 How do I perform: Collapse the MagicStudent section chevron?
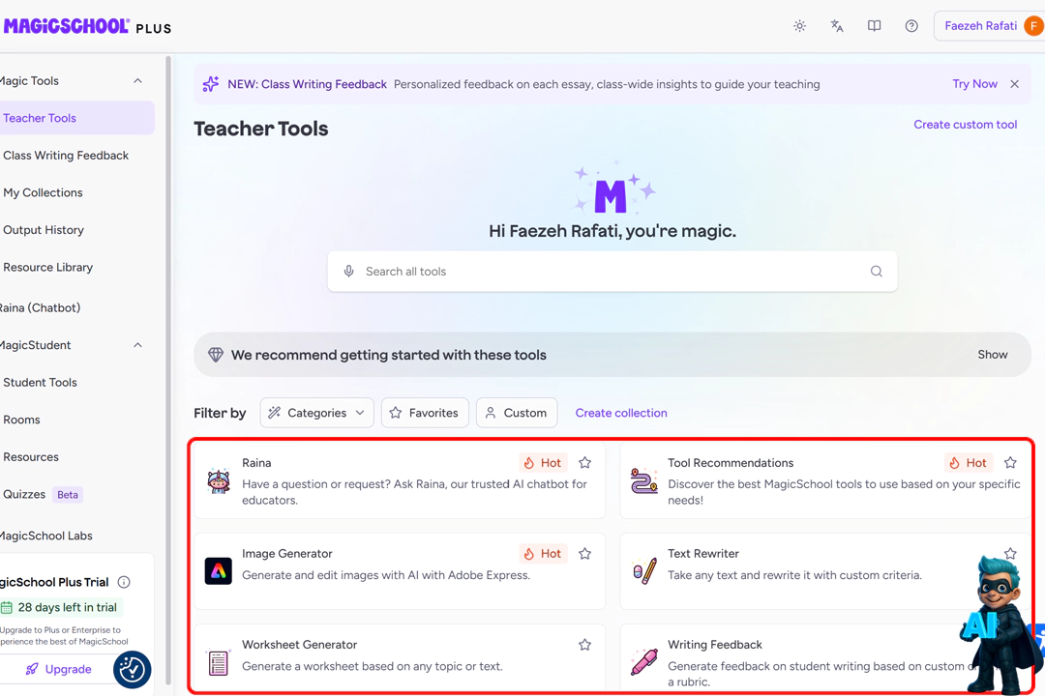(x=138, y=345)
